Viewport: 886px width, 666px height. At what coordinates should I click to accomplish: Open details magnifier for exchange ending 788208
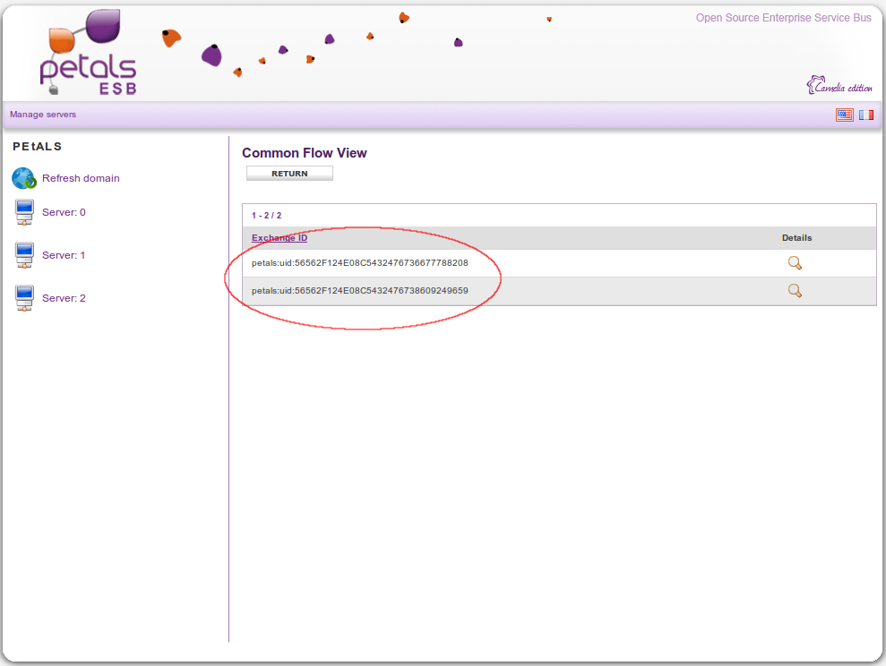coord(794,263)
